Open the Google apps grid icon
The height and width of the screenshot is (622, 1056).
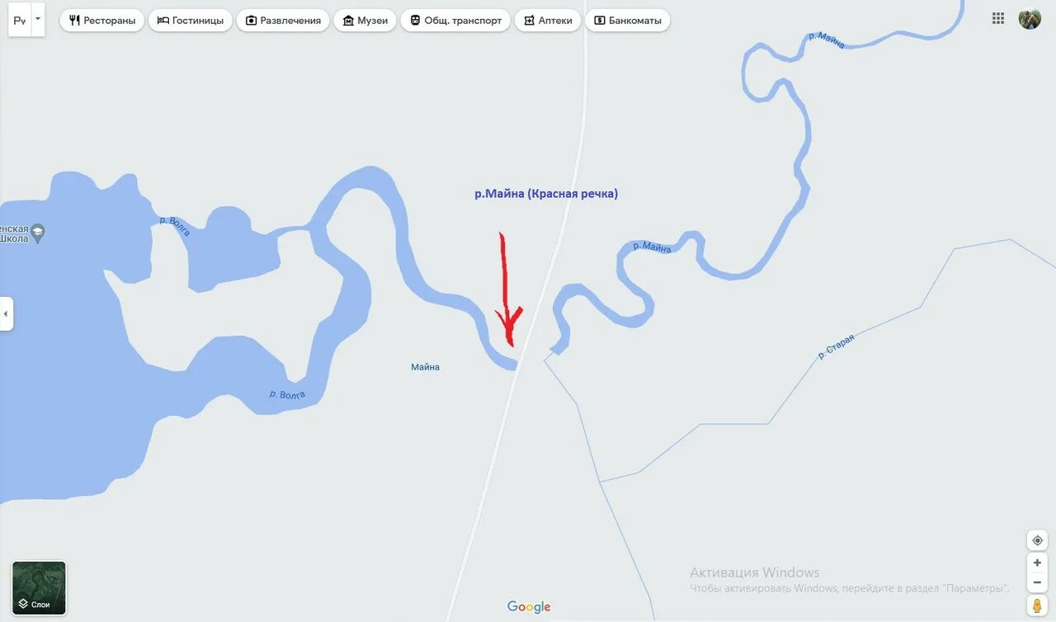998,18
